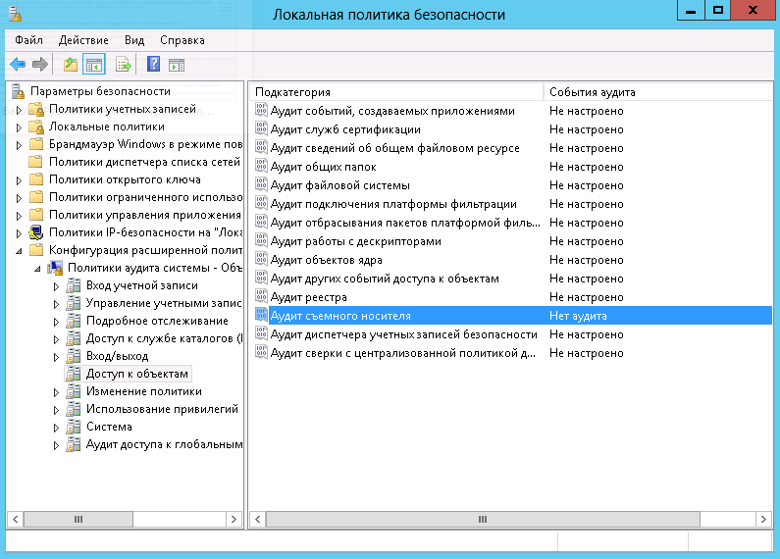780x559 pixels.
Task: Collapse 'Политики аудита системы' node
Action: coord(38,269)
